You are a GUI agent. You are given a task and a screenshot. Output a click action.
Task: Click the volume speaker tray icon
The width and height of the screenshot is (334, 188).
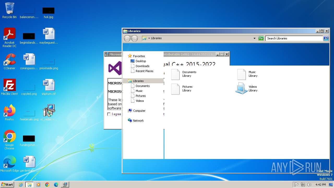pos(309,185)
